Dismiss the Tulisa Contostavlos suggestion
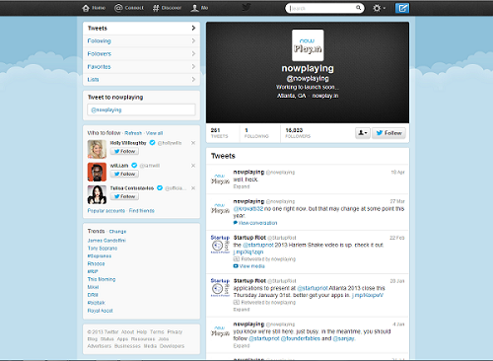 [x=193, y=188]
